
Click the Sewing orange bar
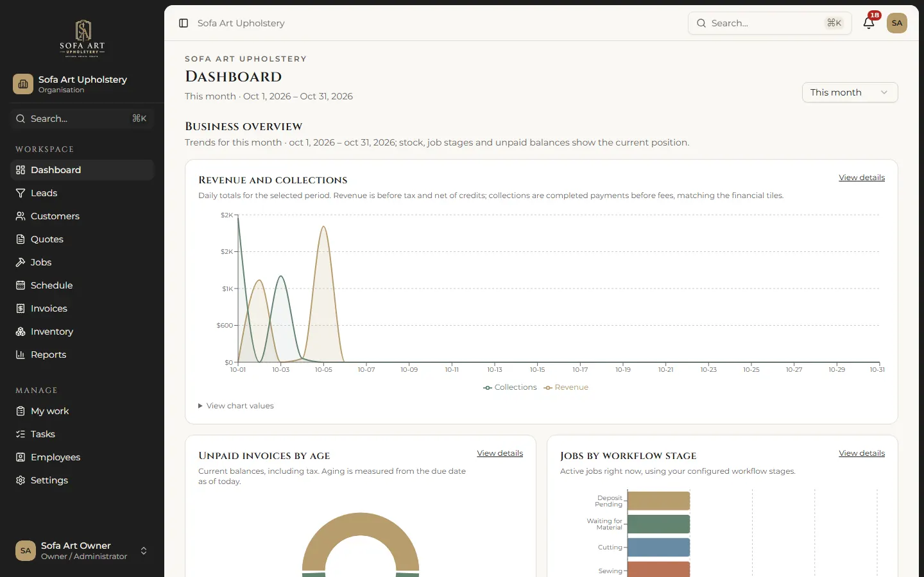(659, 569)
